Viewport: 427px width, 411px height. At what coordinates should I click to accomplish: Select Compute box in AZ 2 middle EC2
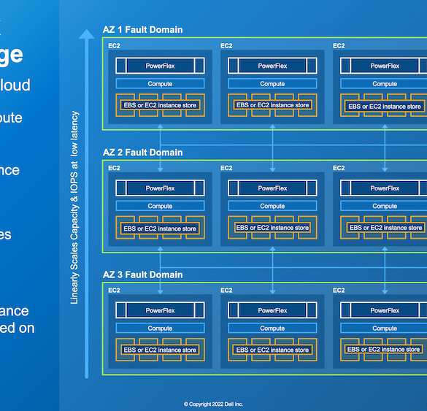[x=272, y=206]
